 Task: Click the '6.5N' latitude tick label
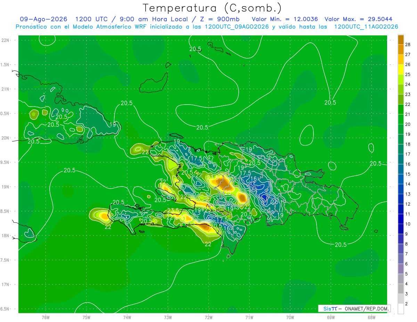[5, 309]
